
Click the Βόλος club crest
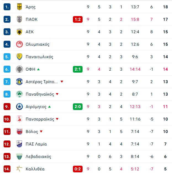tap(19, 132)
